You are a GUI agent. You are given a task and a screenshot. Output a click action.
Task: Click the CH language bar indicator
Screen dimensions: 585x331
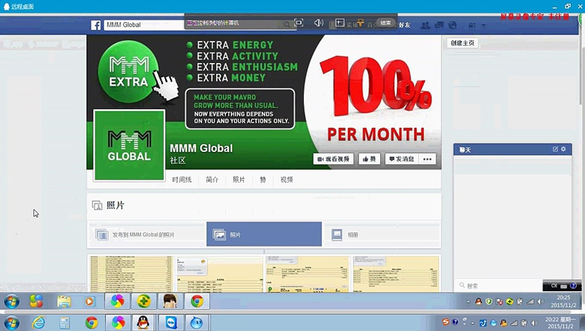click(x=554, y=286)
